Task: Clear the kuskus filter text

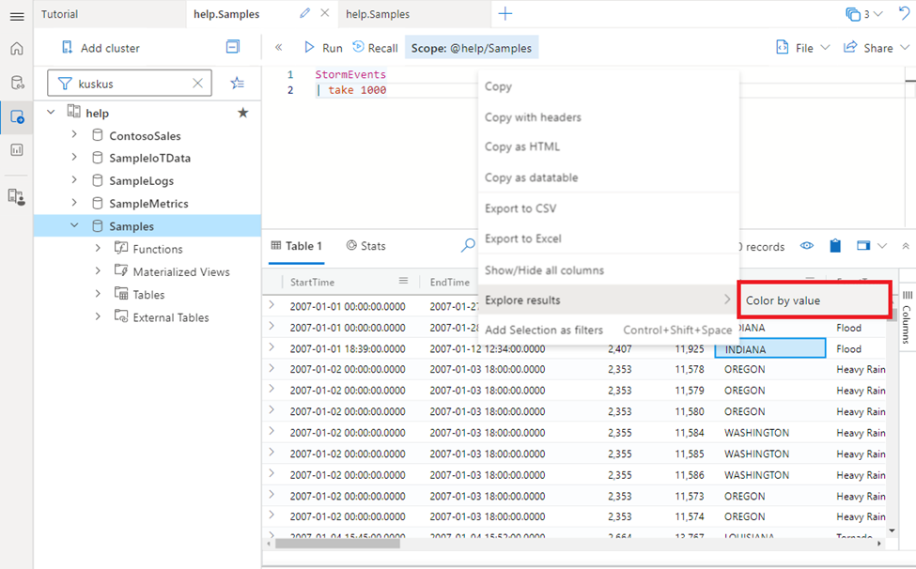Action: click(x=198, y=84)
